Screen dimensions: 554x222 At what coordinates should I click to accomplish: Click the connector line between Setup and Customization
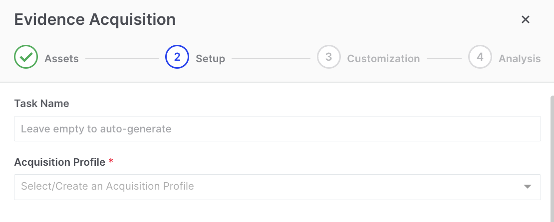click(x=271, y=58)
